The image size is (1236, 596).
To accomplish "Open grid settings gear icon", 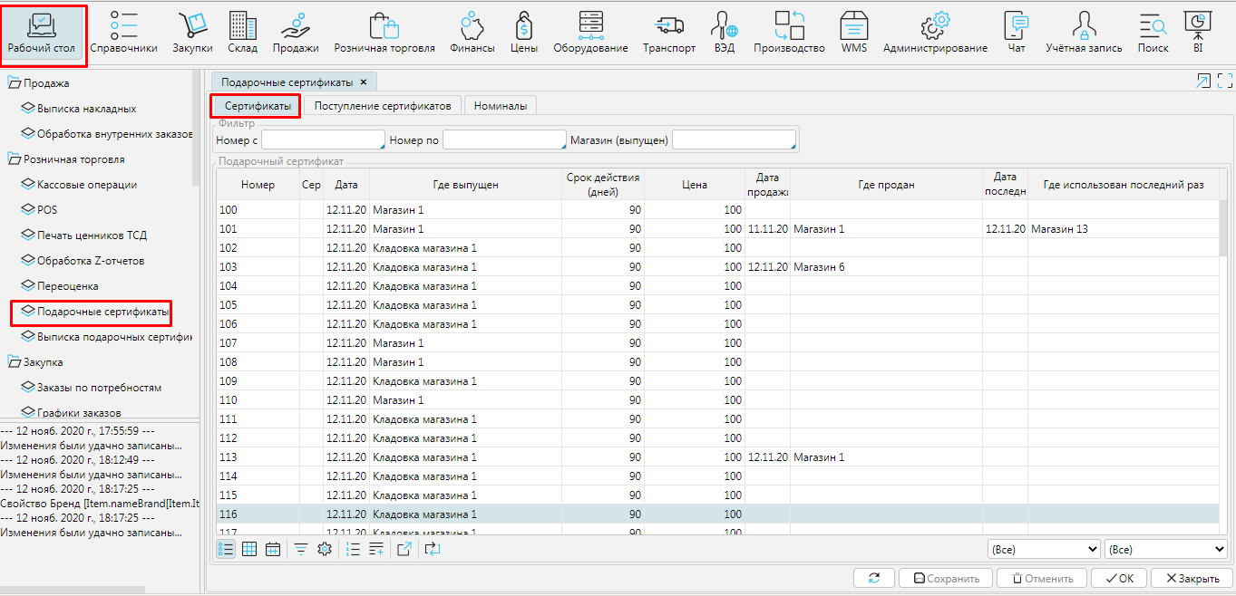I will point(324,549).
